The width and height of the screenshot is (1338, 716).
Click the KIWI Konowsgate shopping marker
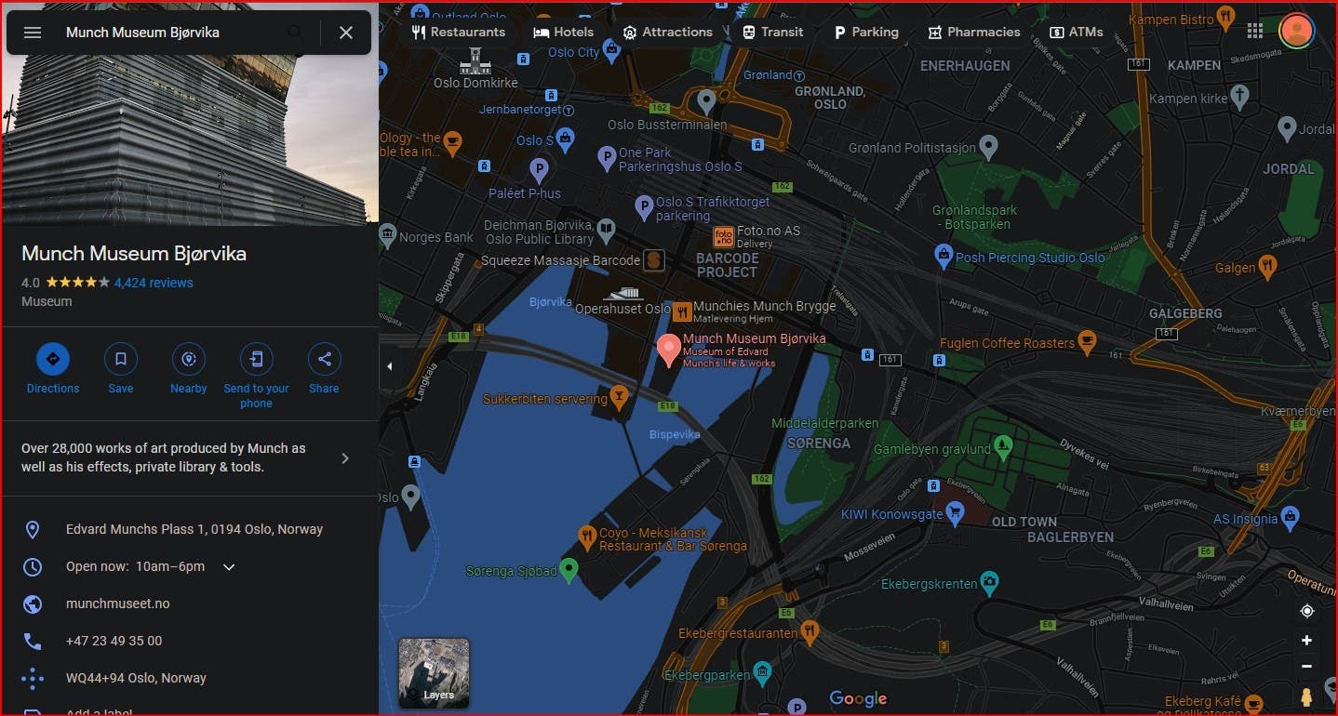pyautogui.click(x=955, y=513)
